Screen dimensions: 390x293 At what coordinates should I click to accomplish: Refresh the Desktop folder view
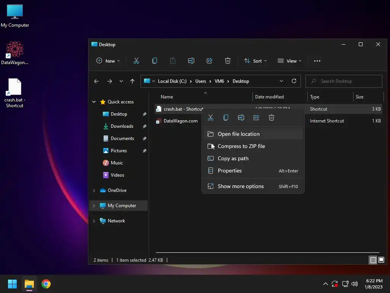[294, 81]
